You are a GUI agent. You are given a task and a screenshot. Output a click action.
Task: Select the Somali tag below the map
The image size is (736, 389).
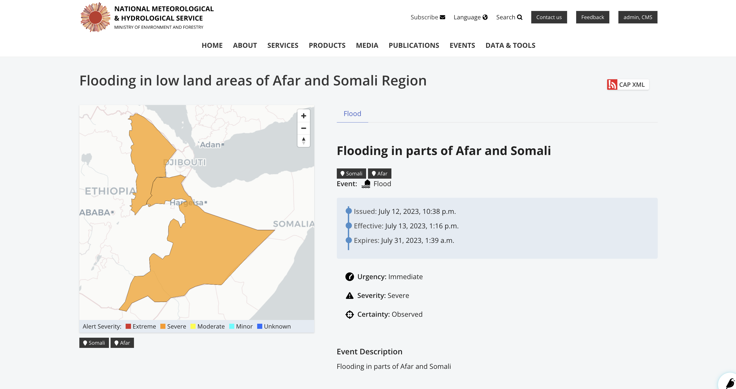[x=94, y=343]
